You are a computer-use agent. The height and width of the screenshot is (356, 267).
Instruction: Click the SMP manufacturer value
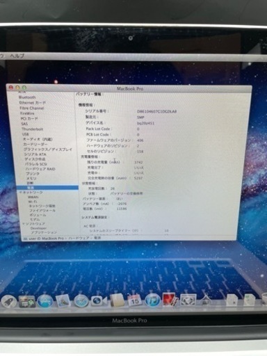tap(140, 118)
